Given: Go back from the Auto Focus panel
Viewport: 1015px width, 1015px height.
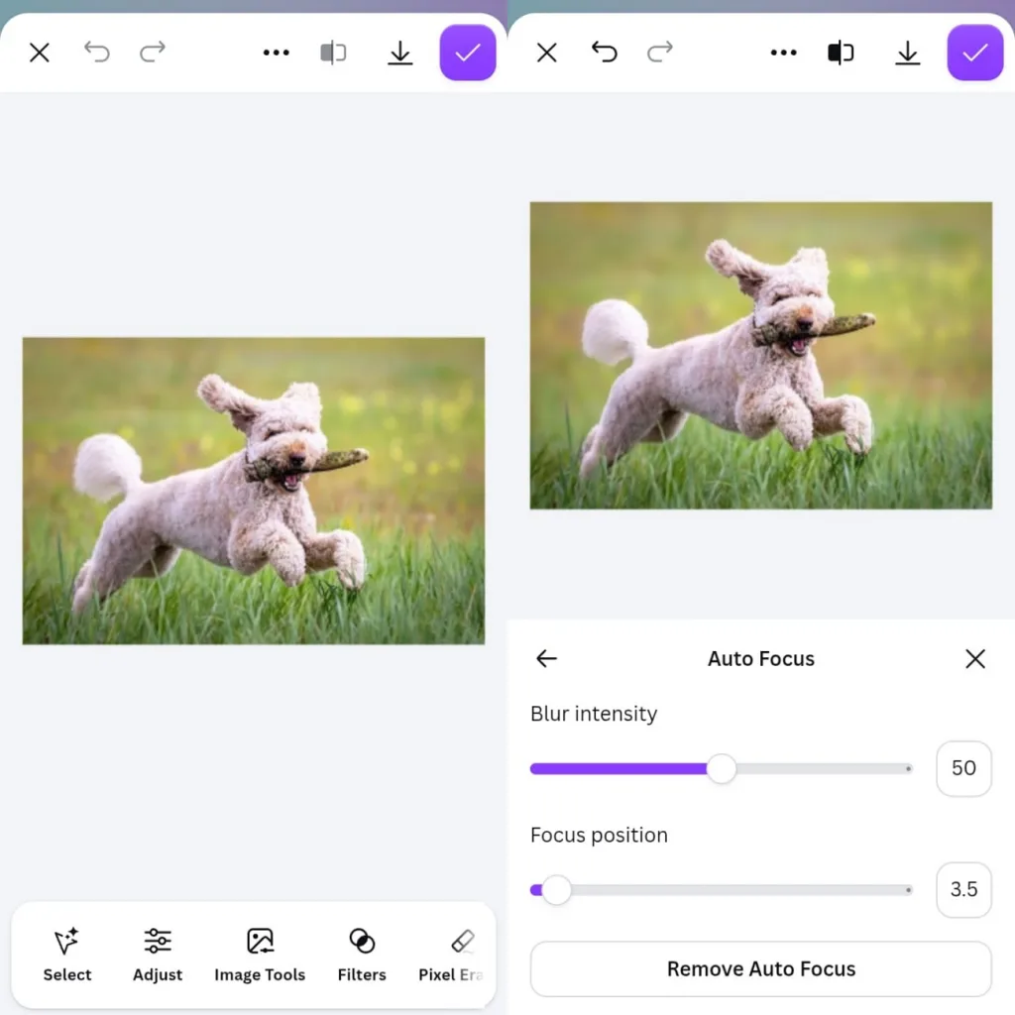Looking at the screenshot, I should click(x=546, y=659).
